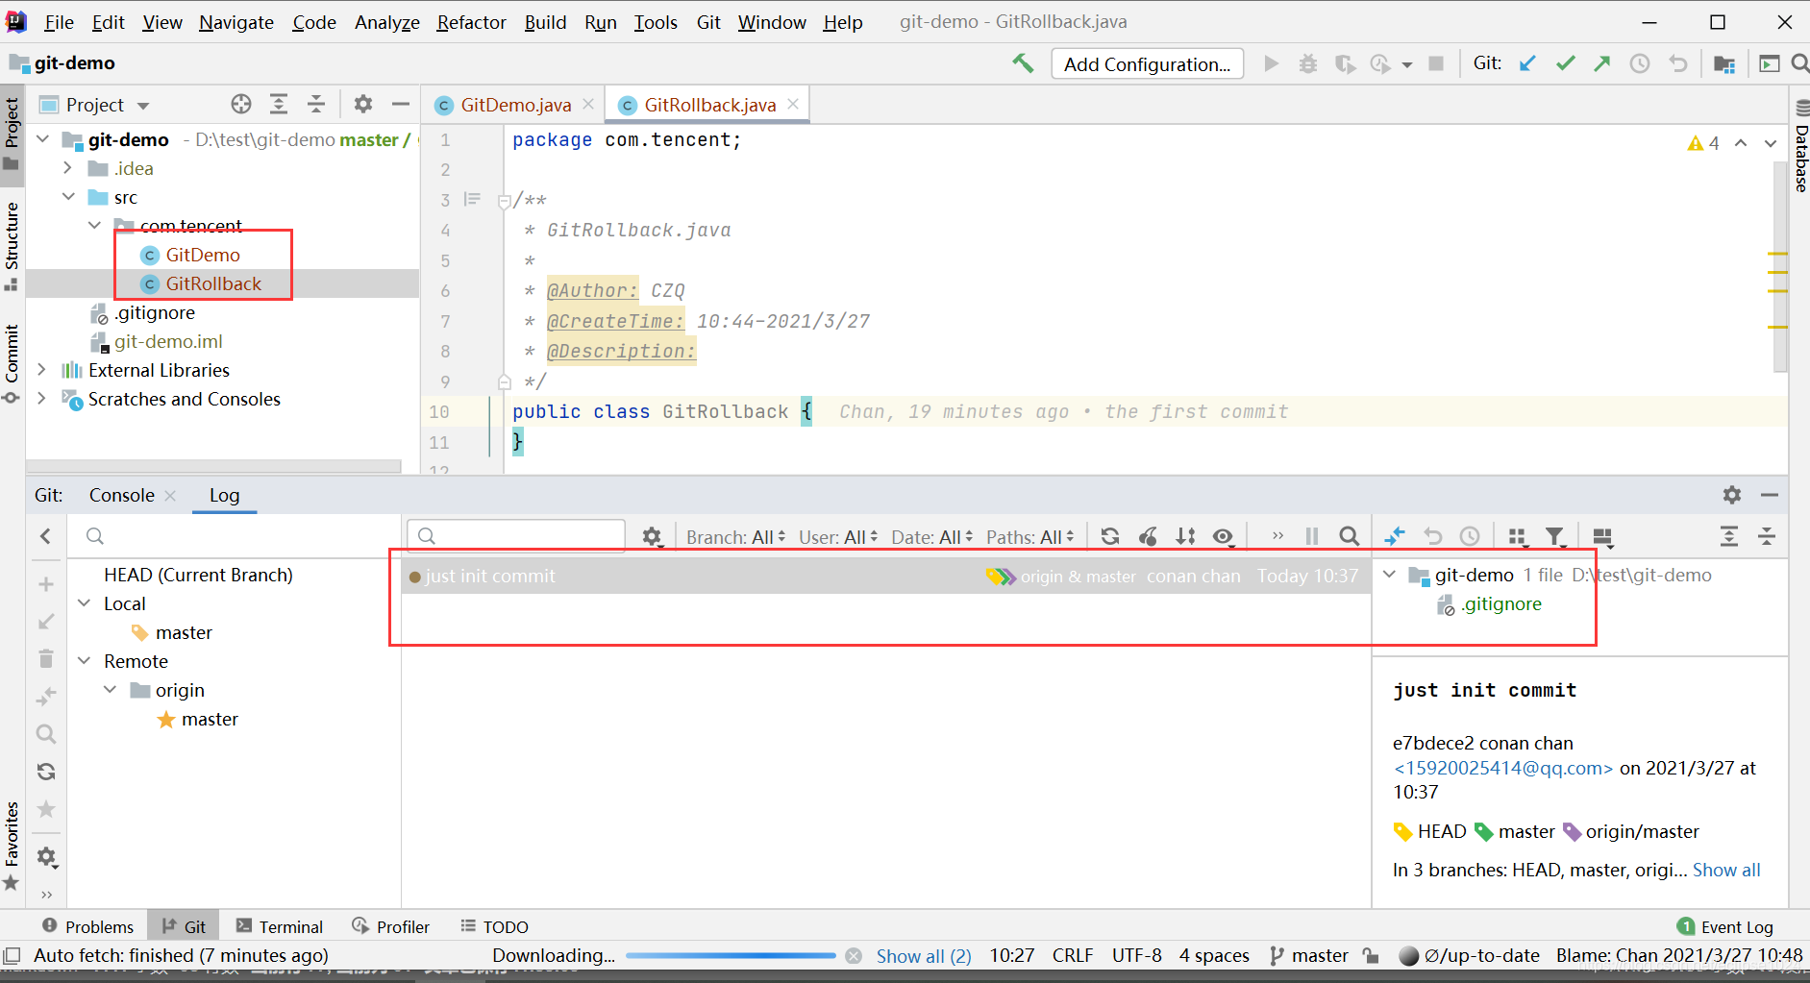1810x983 pixels.
Task: Click master branch widget in status bar
Action: click(x=1308, y=955)
